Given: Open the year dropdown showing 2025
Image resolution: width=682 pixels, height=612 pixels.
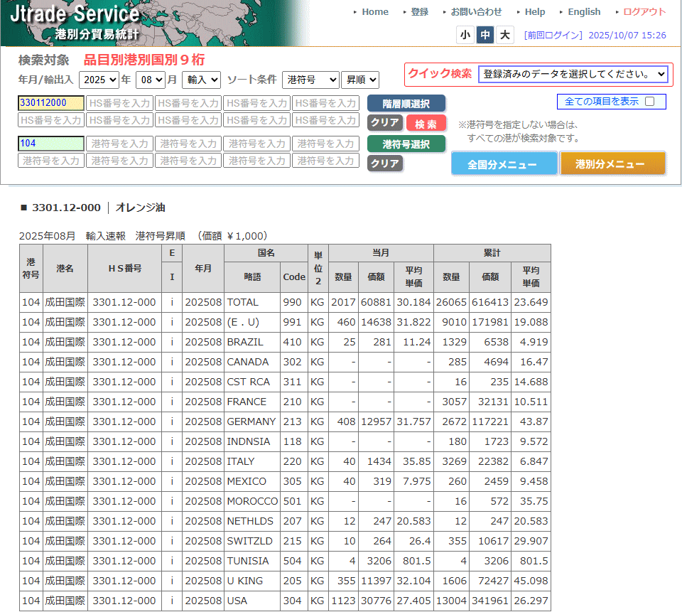Looking at the screenshot, I should [x=99, y=80].
